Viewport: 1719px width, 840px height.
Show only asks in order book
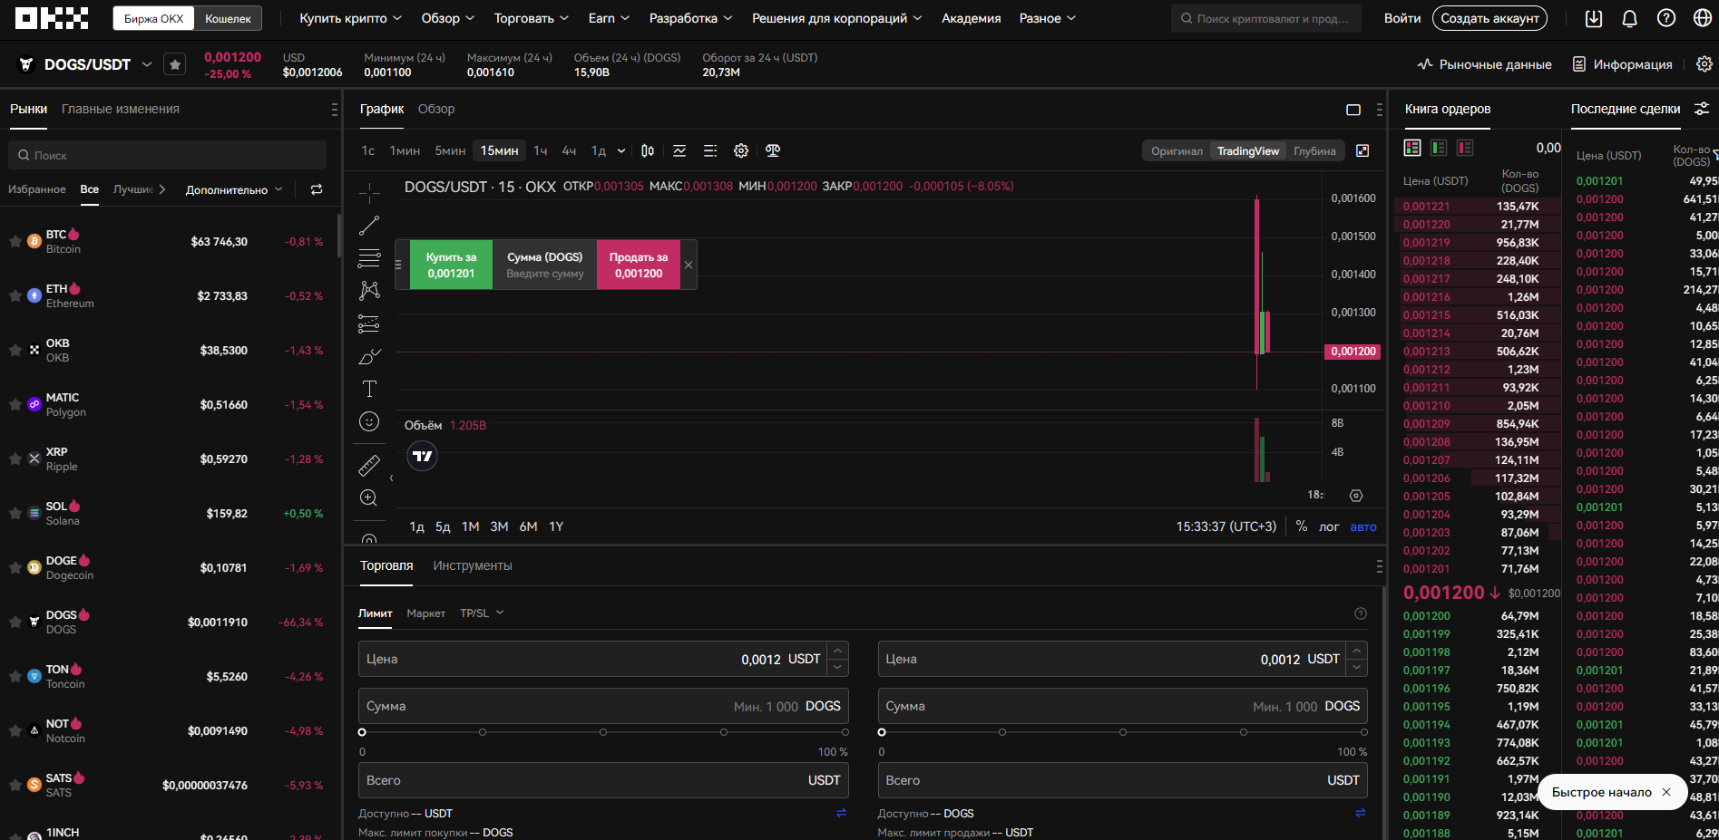point(1465,148)
